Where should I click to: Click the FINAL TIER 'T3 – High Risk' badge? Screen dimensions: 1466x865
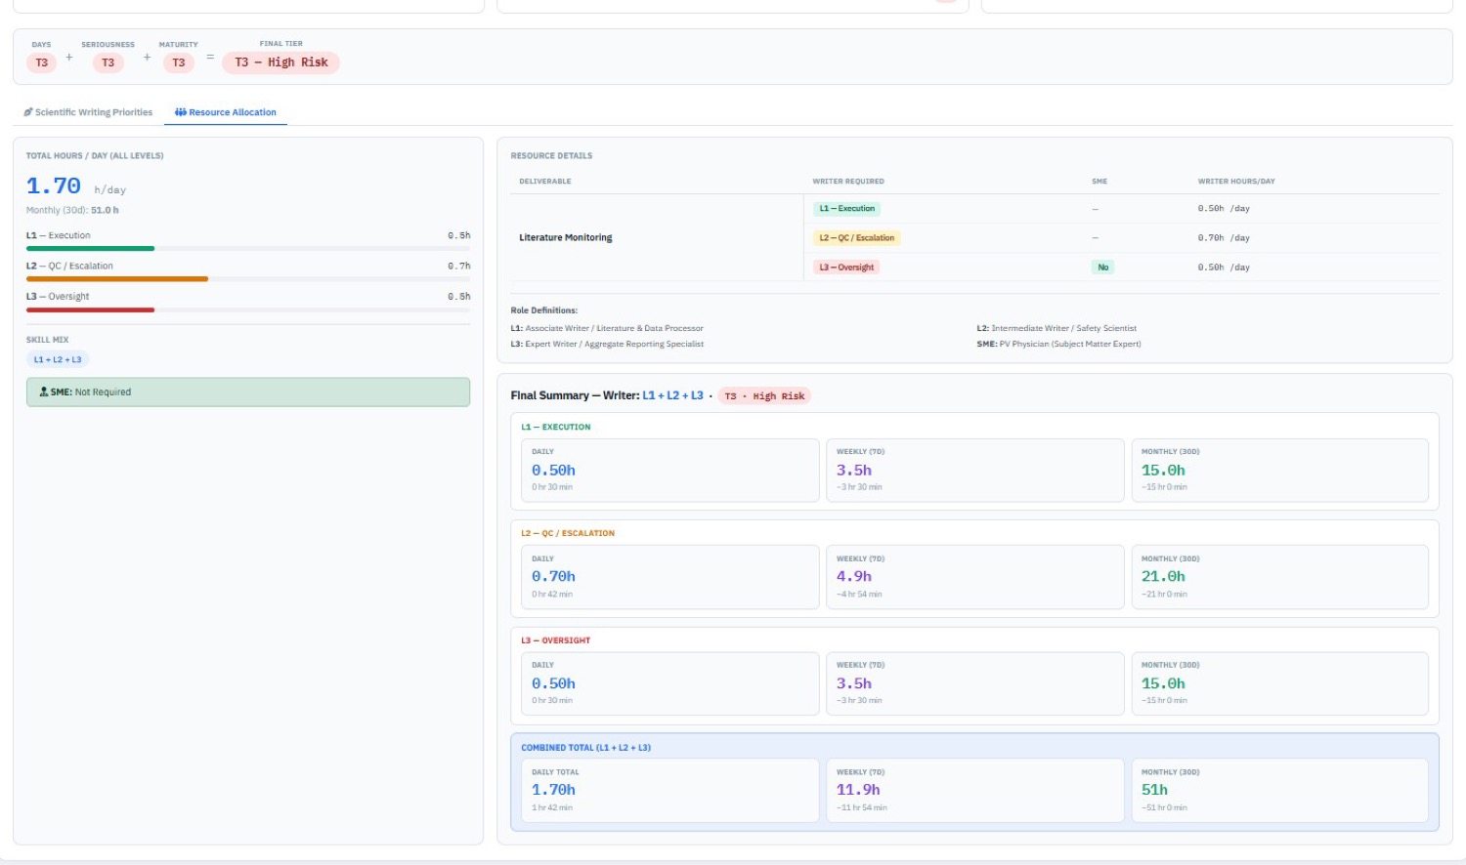point(281,62)
